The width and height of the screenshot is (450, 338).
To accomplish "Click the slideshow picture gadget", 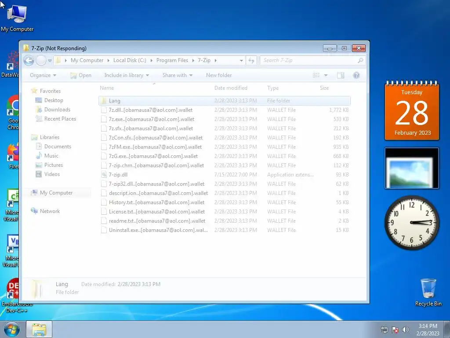I will click(x=412, y=168).
